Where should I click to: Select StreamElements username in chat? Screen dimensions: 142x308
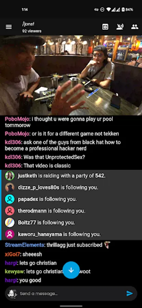(24, 245)
